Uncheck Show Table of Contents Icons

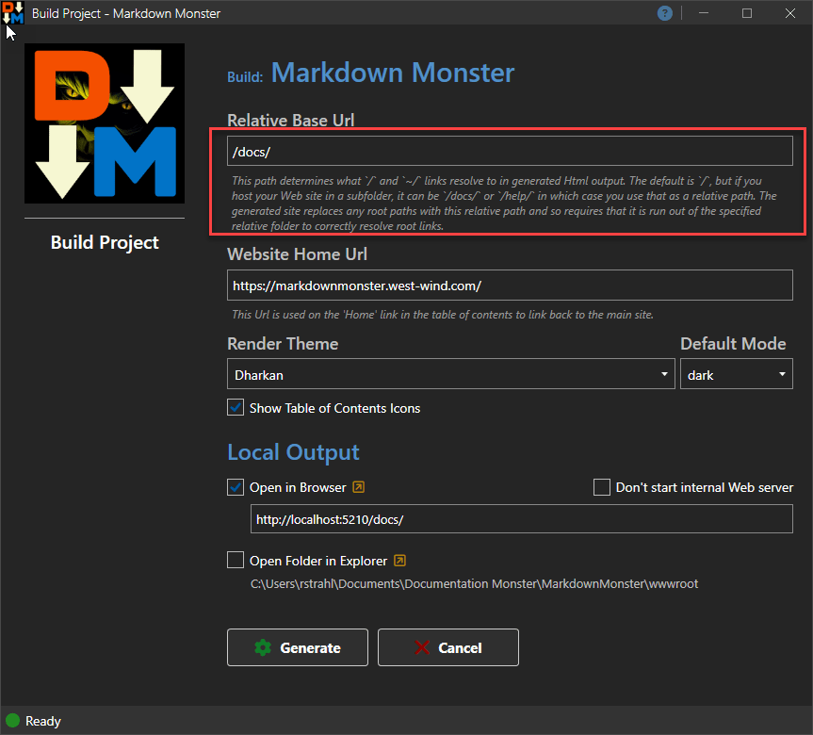pyautogui.click(x=235, y=407)
